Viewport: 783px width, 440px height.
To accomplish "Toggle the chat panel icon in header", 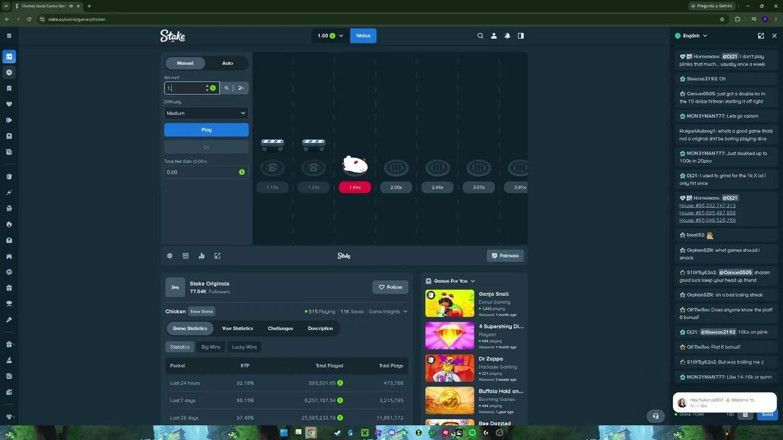I will (521, 35).
